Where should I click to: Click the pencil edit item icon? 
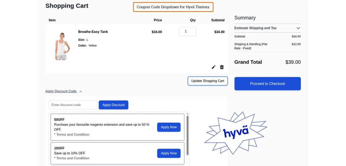[x=213, y=67]
